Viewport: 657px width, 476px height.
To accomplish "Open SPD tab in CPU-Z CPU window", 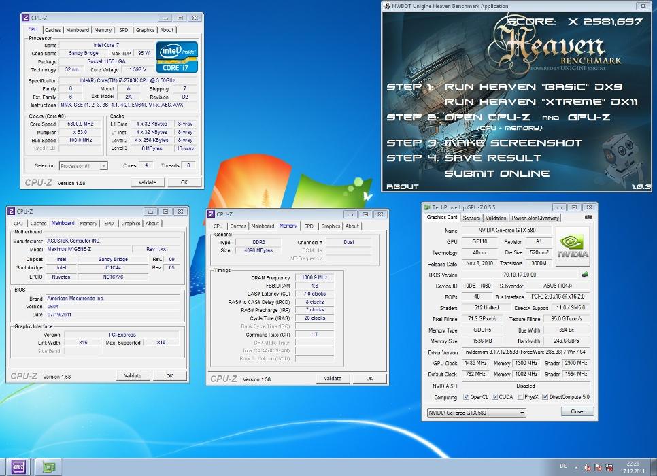I will 124,30.
